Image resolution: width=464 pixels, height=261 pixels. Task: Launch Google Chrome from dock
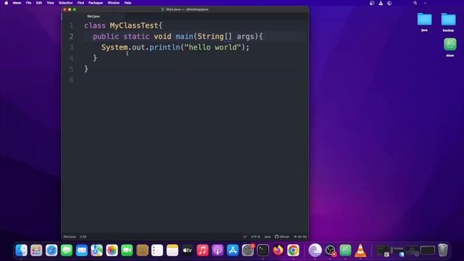[x=293, y=250]
